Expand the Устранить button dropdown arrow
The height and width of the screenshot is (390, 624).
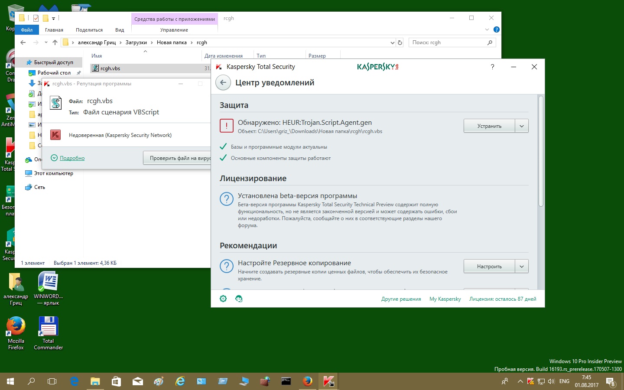click(522, 126)
